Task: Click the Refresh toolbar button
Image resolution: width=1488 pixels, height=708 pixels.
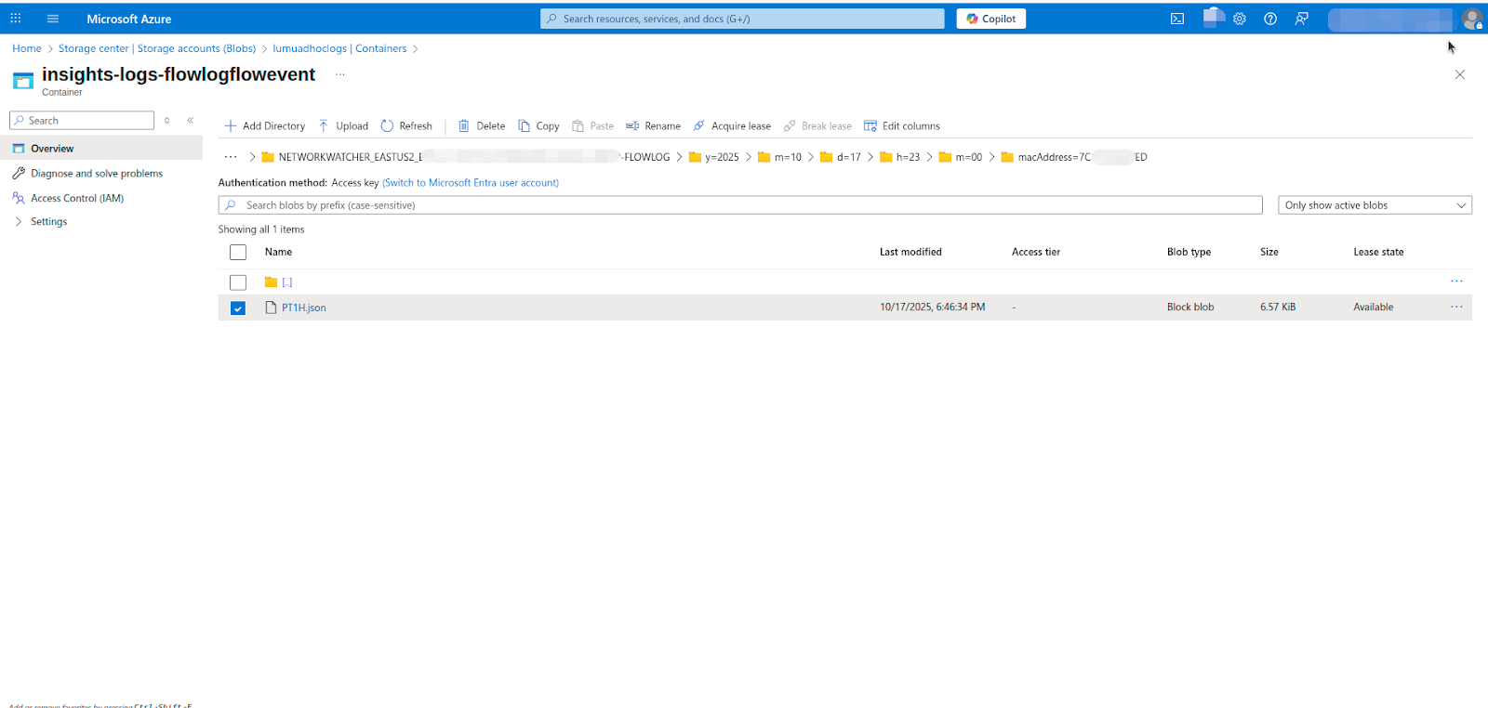Action: [406, 126]
